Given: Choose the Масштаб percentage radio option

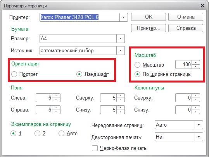Looking at the screenshot, I should click(x=137, y=65).
